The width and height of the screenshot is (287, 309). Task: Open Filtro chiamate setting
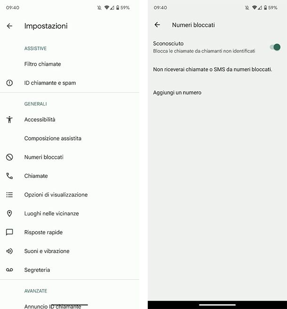click(42, 64)
